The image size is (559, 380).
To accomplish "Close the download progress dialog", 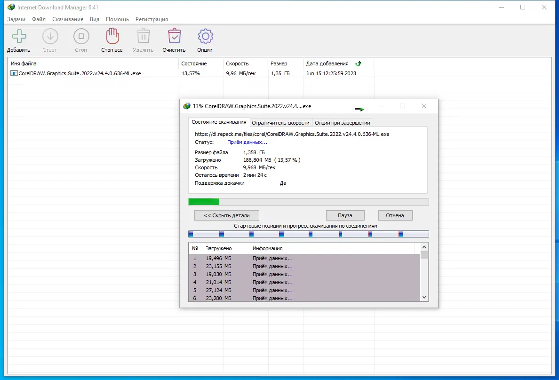I will pos(424,106).
